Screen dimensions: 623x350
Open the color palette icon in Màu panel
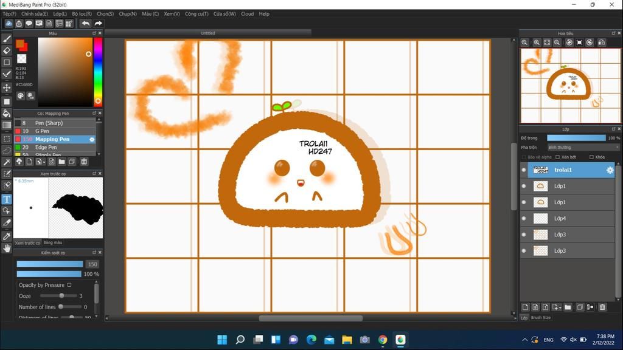tap(20, 95)
